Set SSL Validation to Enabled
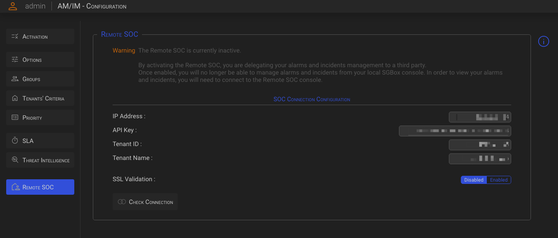Viewport: 558px width, 238px height. click(499, 180)
